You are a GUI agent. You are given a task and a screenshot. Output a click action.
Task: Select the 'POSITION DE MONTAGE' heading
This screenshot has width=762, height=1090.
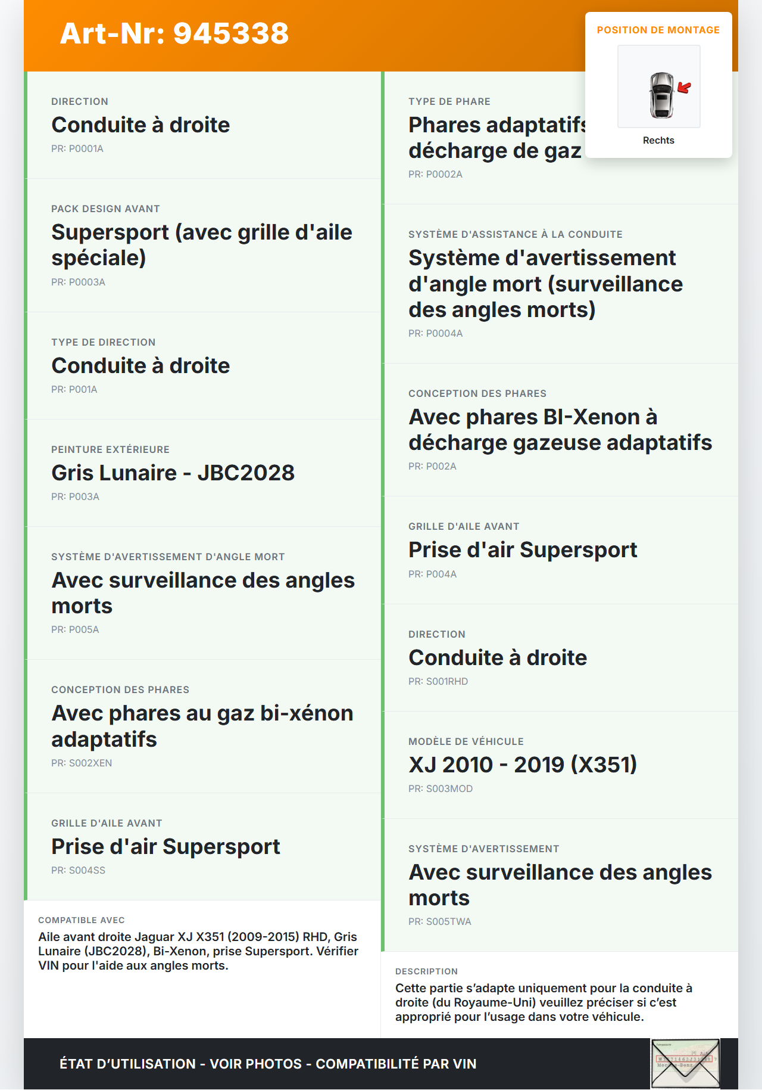click(658, 30)
